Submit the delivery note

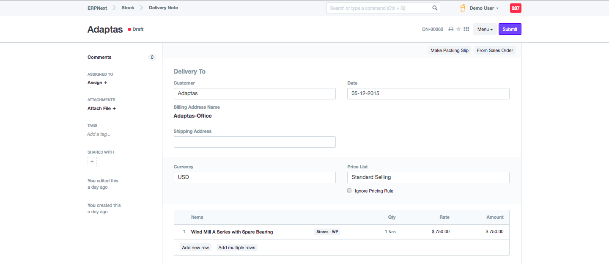510,29
